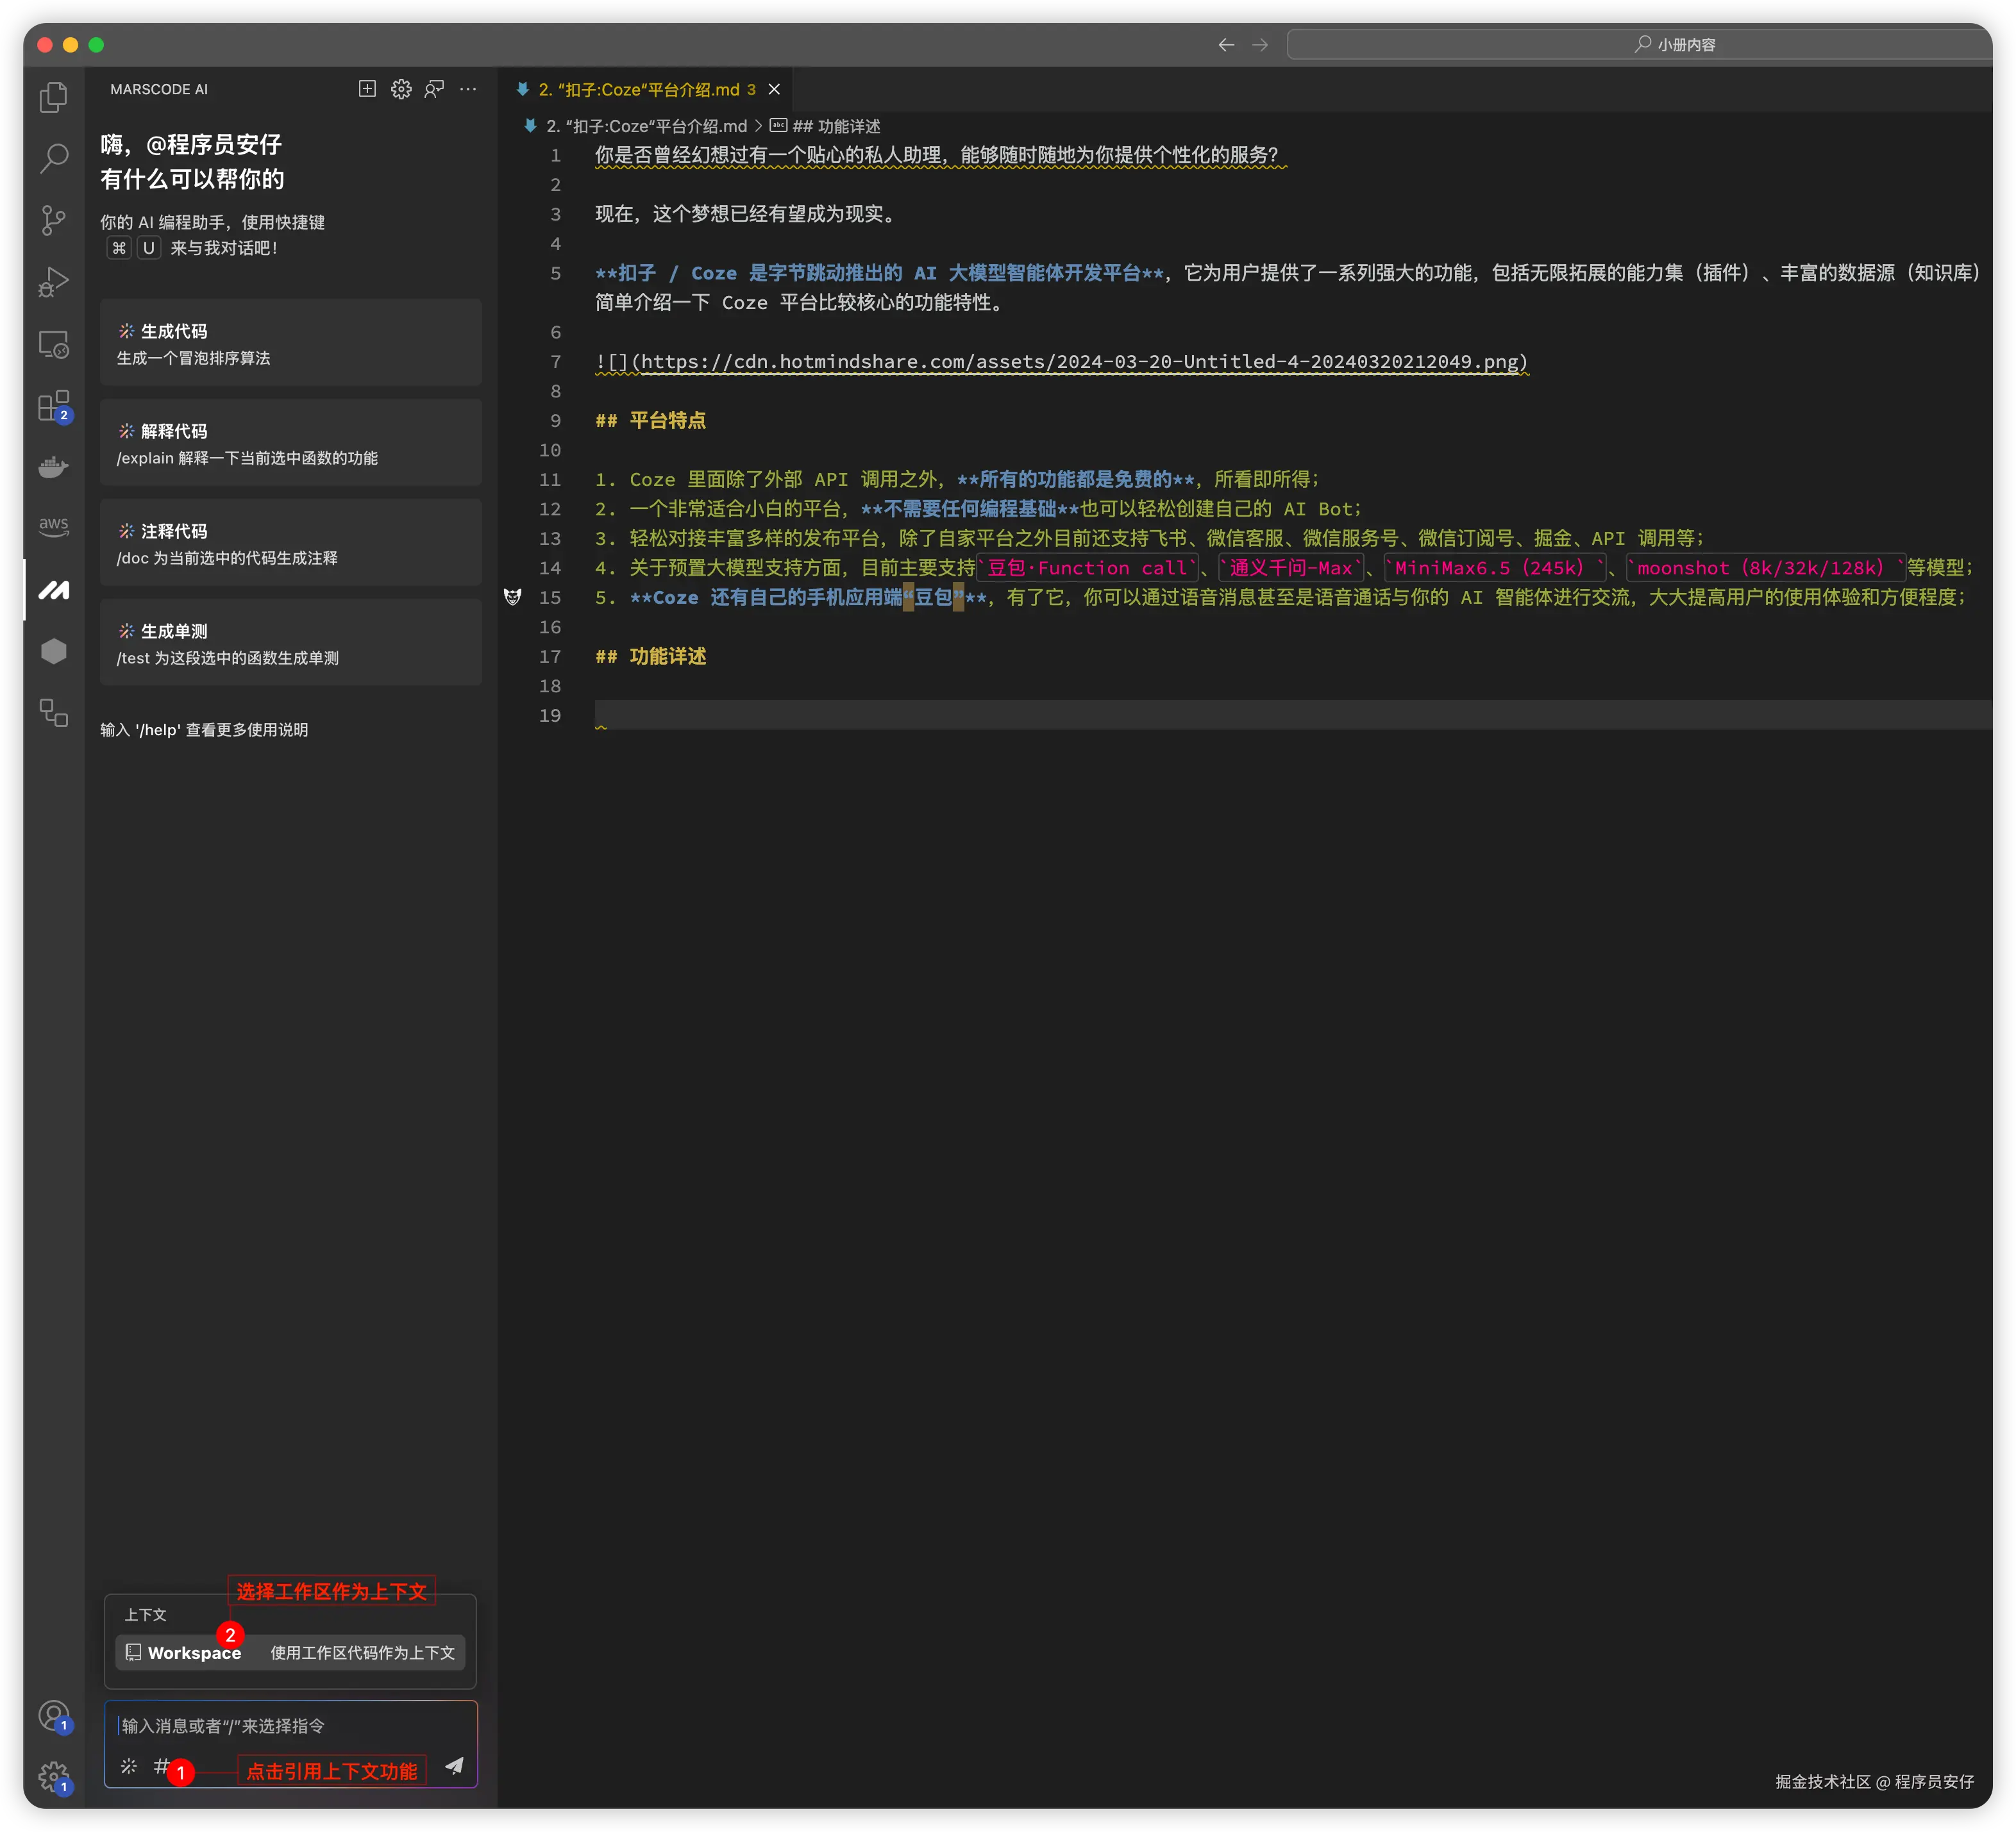The height and width of the screenshot is (1832, 2016).
Task: Focus the chat message input field
Action: point(290,1726)
